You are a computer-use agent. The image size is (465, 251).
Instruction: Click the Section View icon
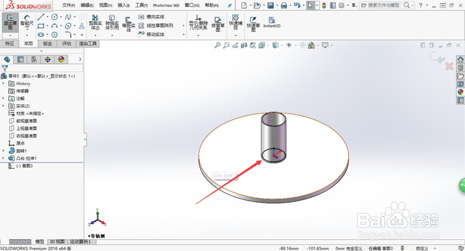pyautogui.click(x=244, y=46)
